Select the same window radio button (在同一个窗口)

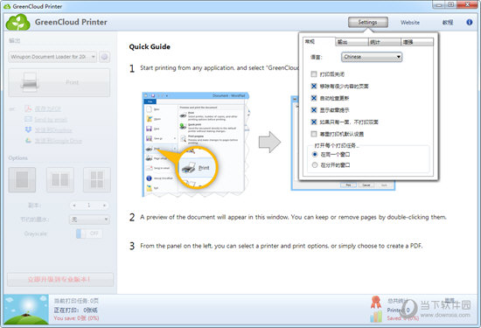[315, 154]
